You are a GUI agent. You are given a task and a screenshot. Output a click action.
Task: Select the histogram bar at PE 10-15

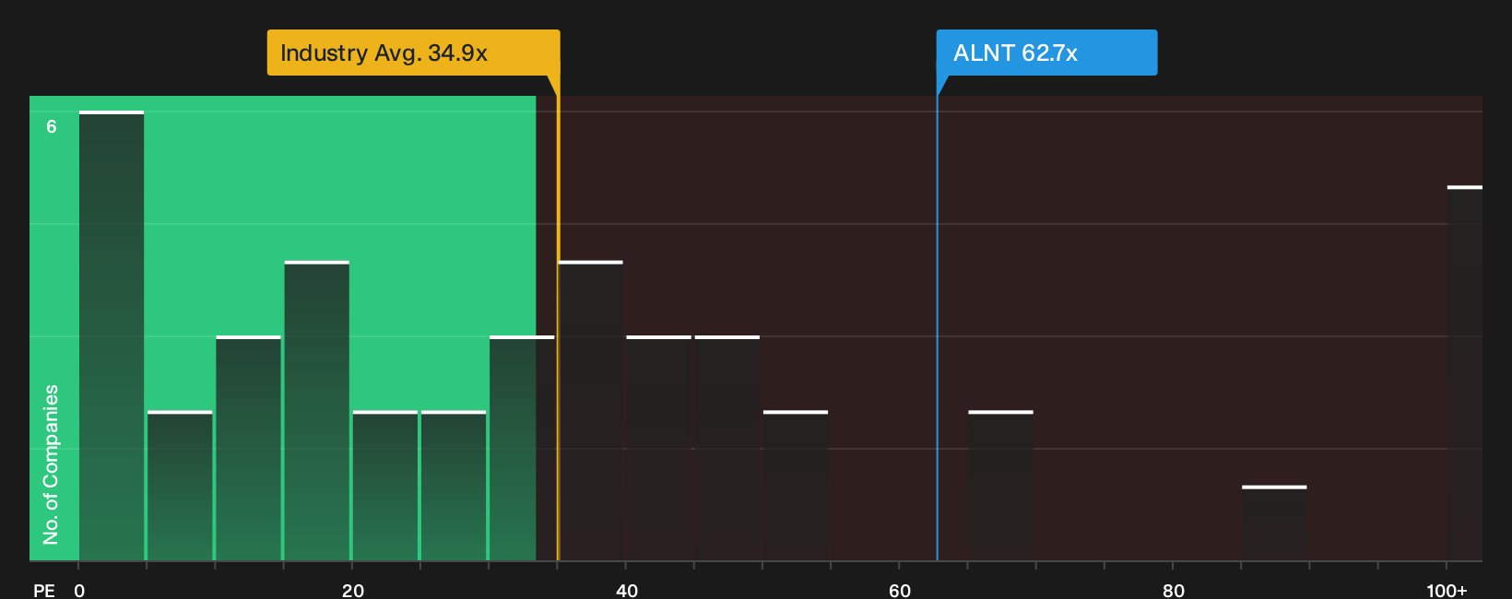click(248, 449)
